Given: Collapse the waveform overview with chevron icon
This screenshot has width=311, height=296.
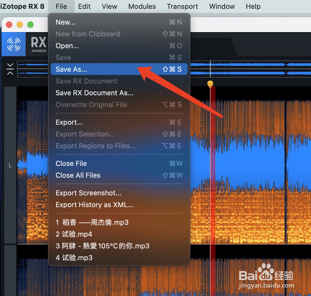Looking at the screenshot, I should pos(10,69).
